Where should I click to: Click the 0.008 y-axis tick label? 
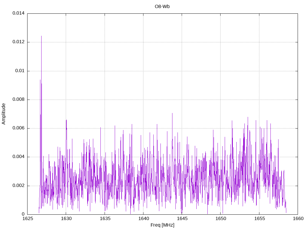18,100
